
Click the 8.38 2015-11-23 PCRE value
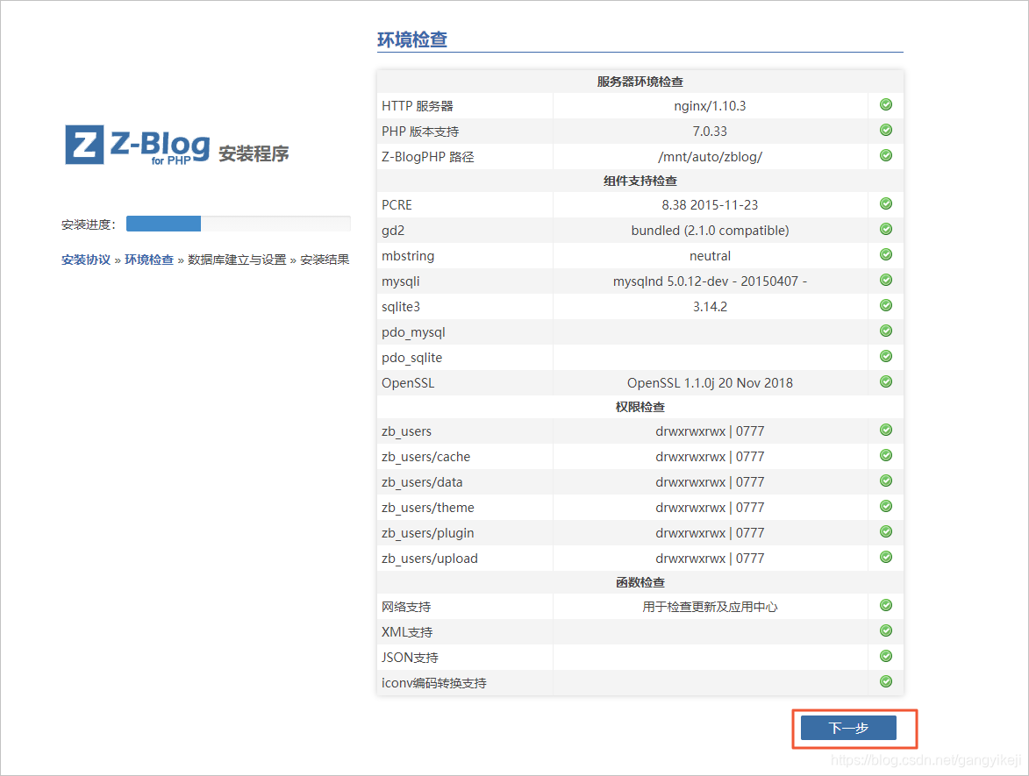(710, 204)
